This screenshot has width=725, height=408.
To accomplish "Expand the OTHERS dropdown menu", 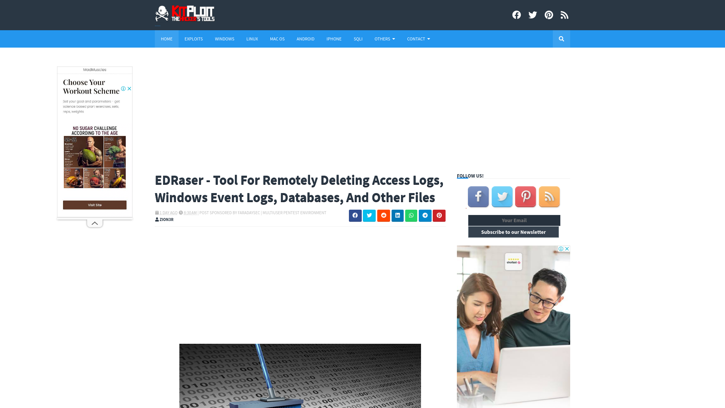I will 384,39.
